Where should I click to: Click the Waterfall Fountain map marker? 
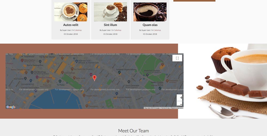[147, 75]
